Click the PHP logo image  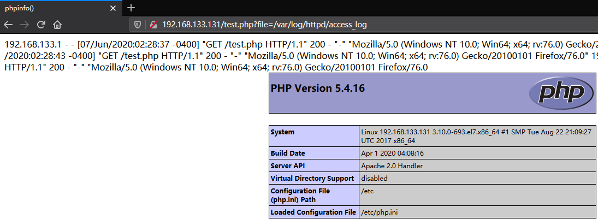tap(561, 92)
